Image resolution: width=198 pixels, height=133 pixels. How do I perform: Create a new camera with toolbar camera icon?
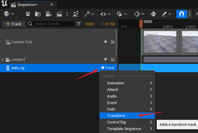pyautogui.click(x=48, y=14)
